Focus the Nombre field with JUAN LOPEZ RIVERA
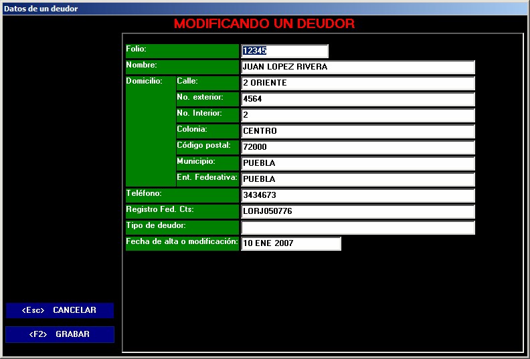Image resolution: width=530 pixels, height=359 pixels. click(358, 68)
